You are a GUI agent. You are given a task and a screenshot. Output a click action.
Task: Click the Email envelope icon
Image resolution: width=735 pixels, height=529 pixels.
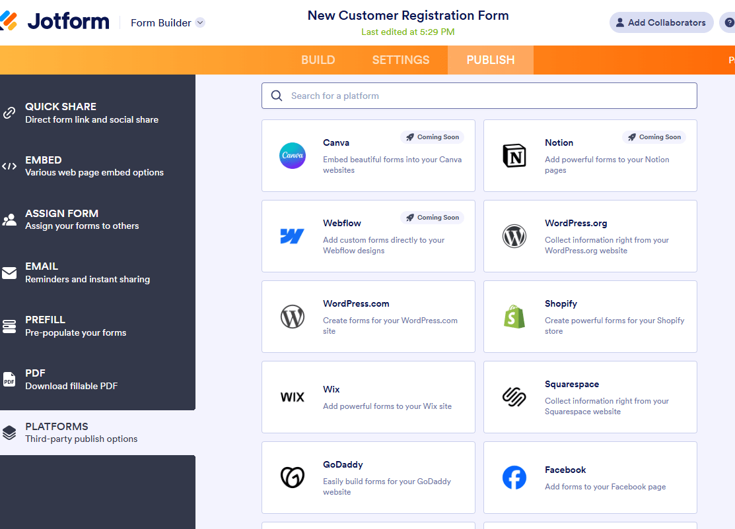click(x=9, y=273)
